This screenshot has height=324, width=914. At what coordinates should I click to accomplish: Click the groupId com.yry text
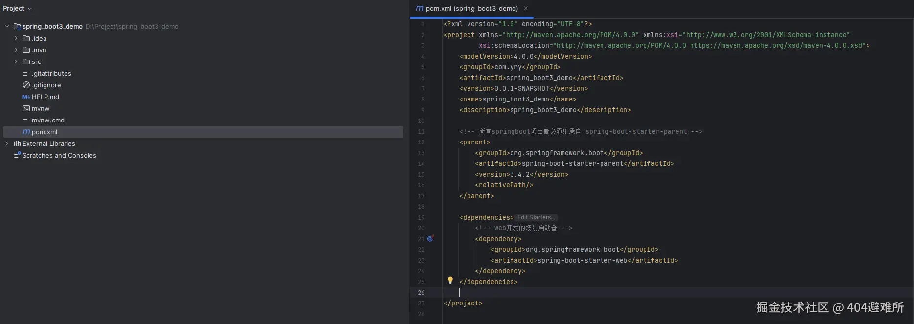coord(508,67)
